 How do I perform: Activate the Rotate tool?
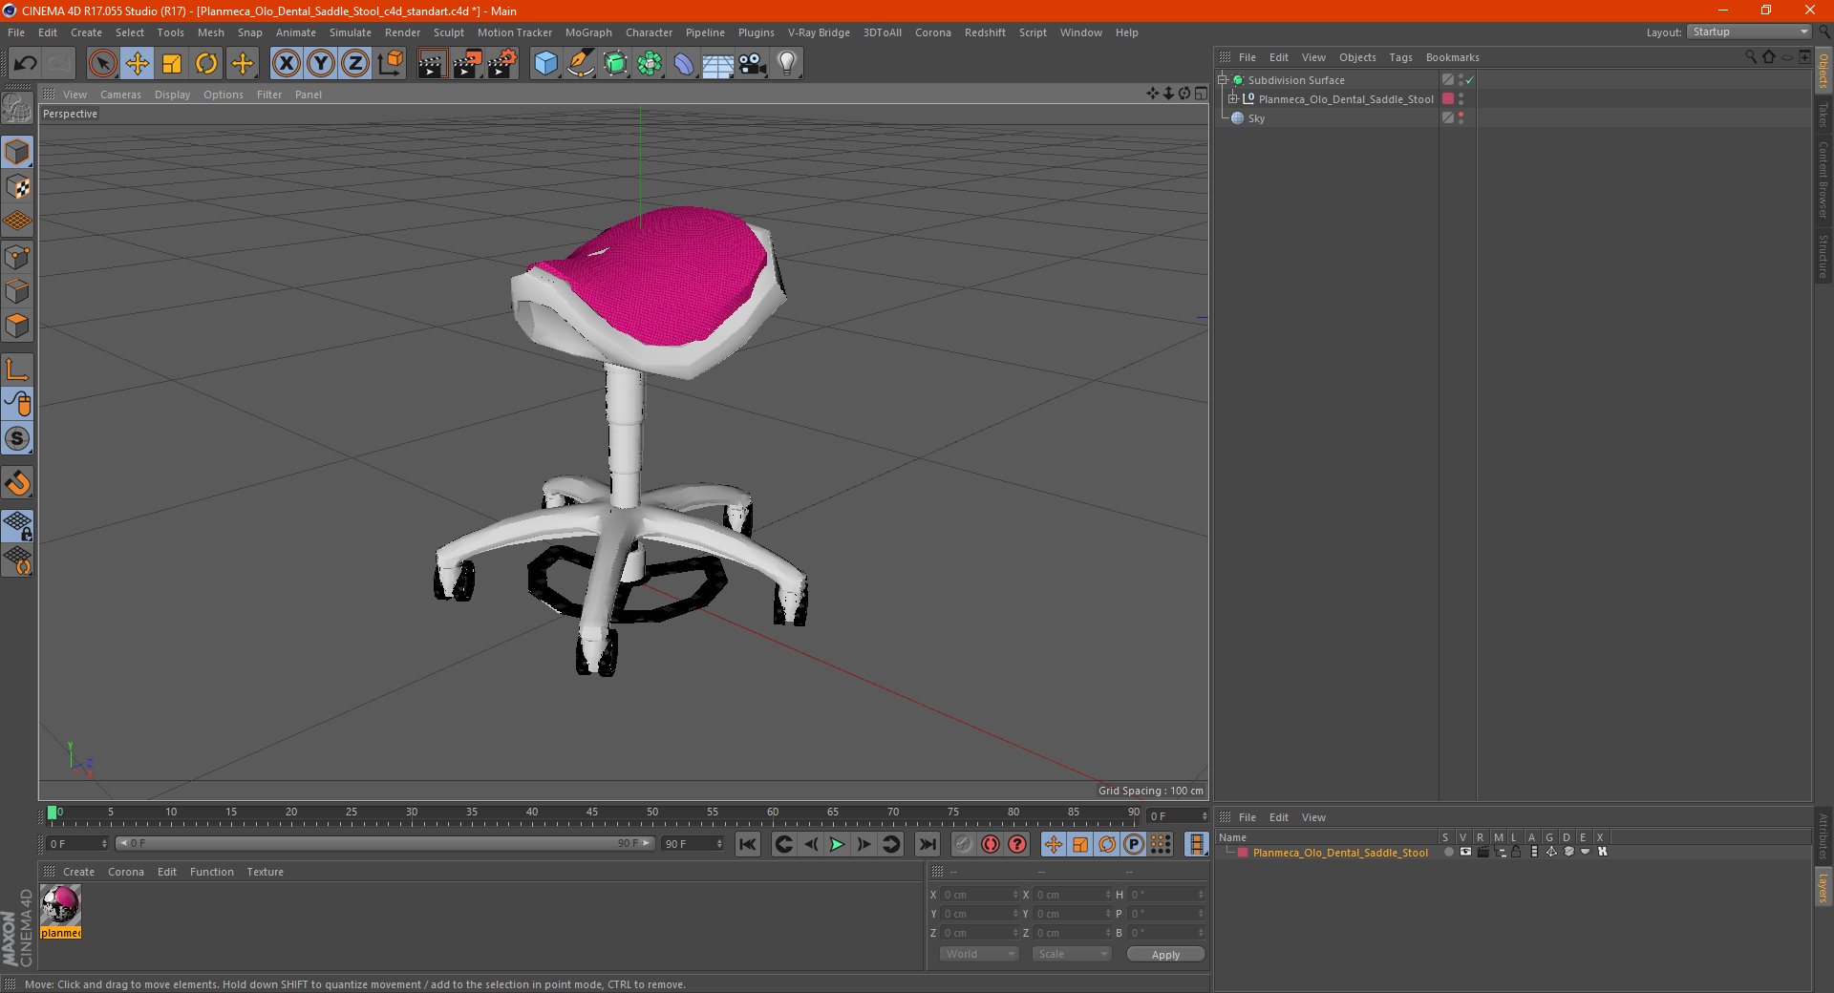[206, 64]
